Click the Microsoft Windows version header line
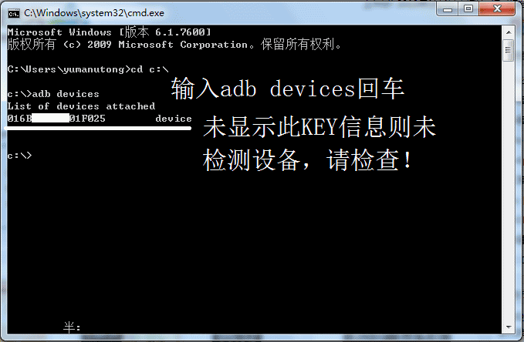 [x=110, y=32]
